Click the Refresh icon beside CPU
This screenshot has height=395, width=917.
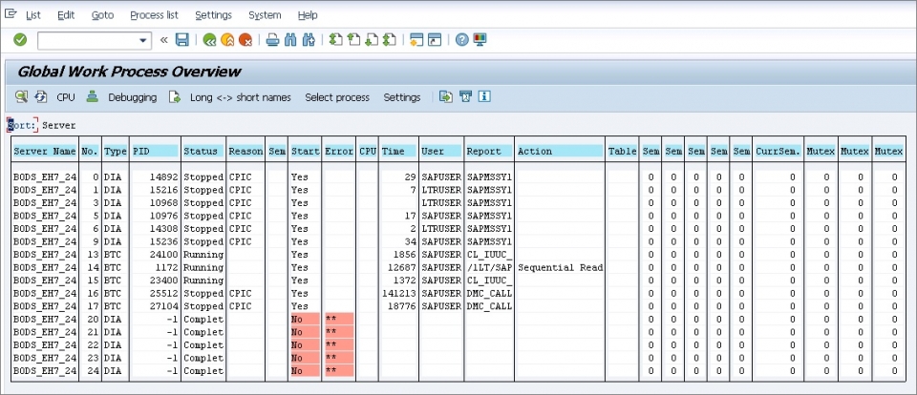41,97
